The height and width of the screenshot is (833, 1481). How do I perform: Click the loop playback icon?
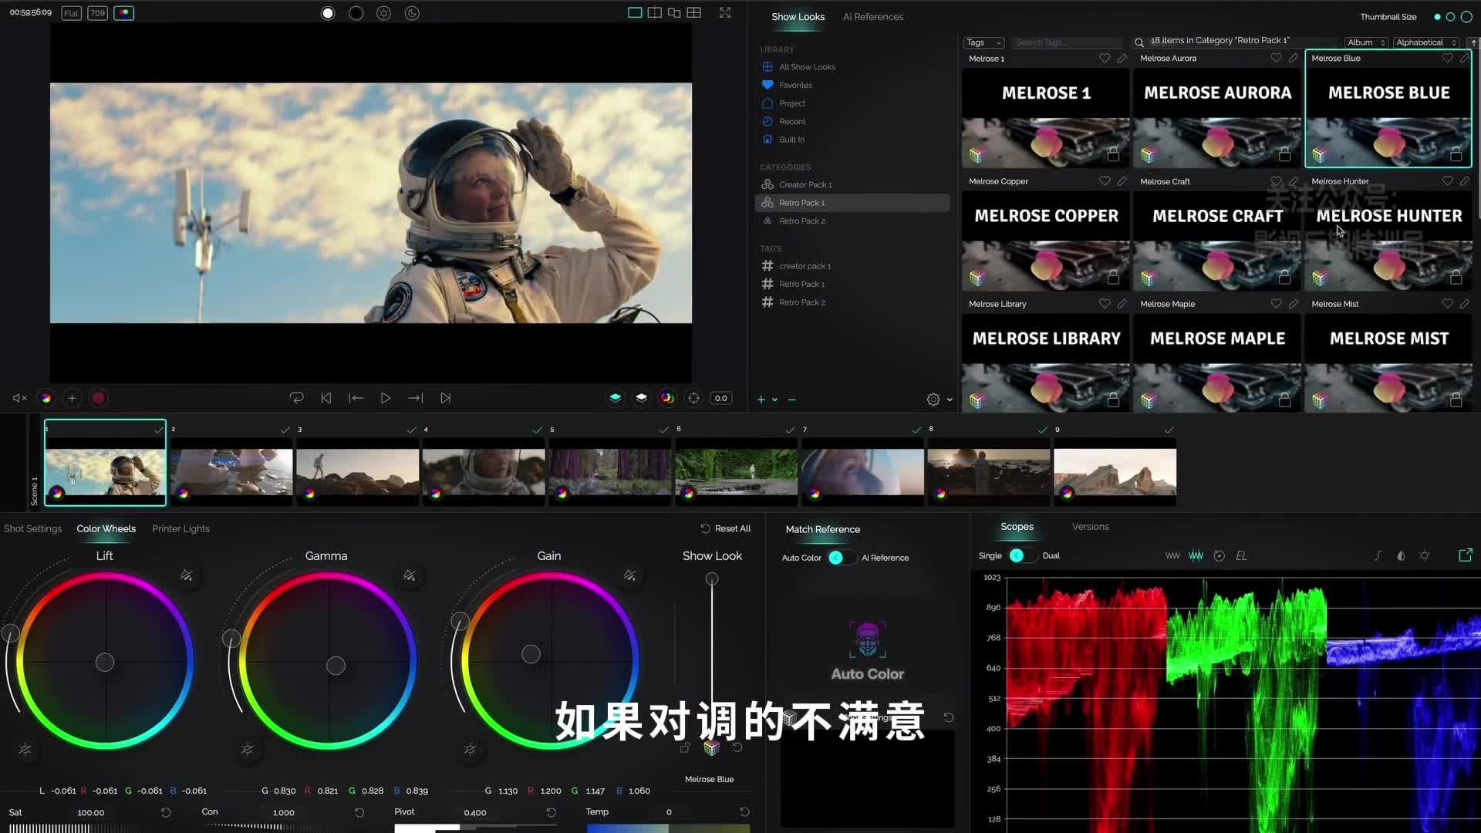(296, 399)
